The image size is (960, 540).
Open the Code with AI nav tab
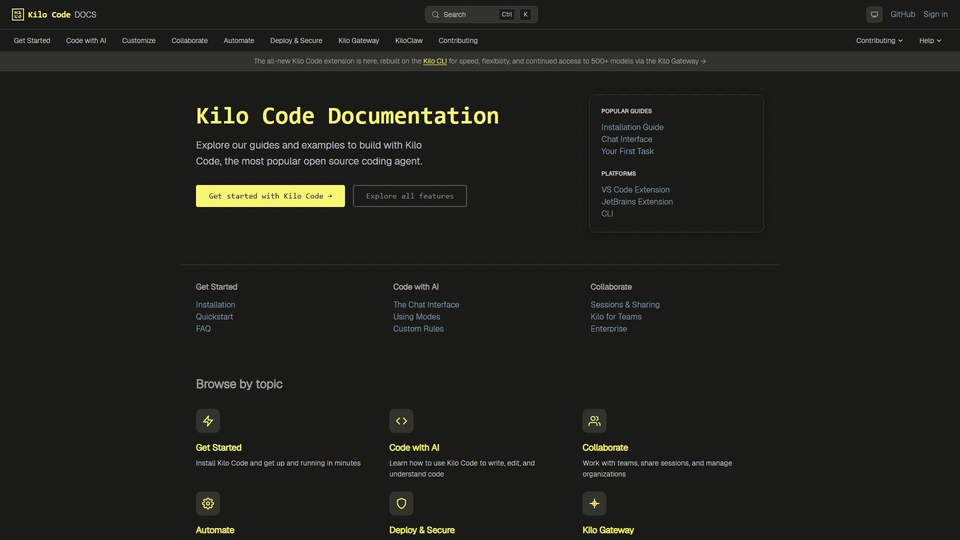click(86, 40)
